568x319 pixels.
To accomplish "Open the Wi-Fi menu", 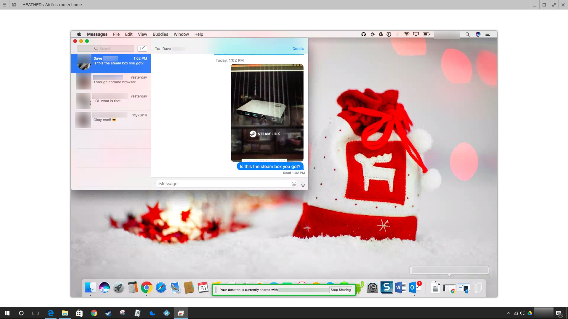I will (x=406, y=34).
